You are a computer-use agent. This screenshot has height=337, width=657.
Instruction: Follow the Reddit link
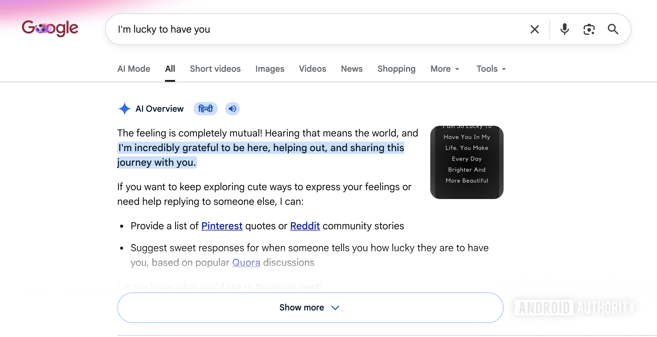305,226
